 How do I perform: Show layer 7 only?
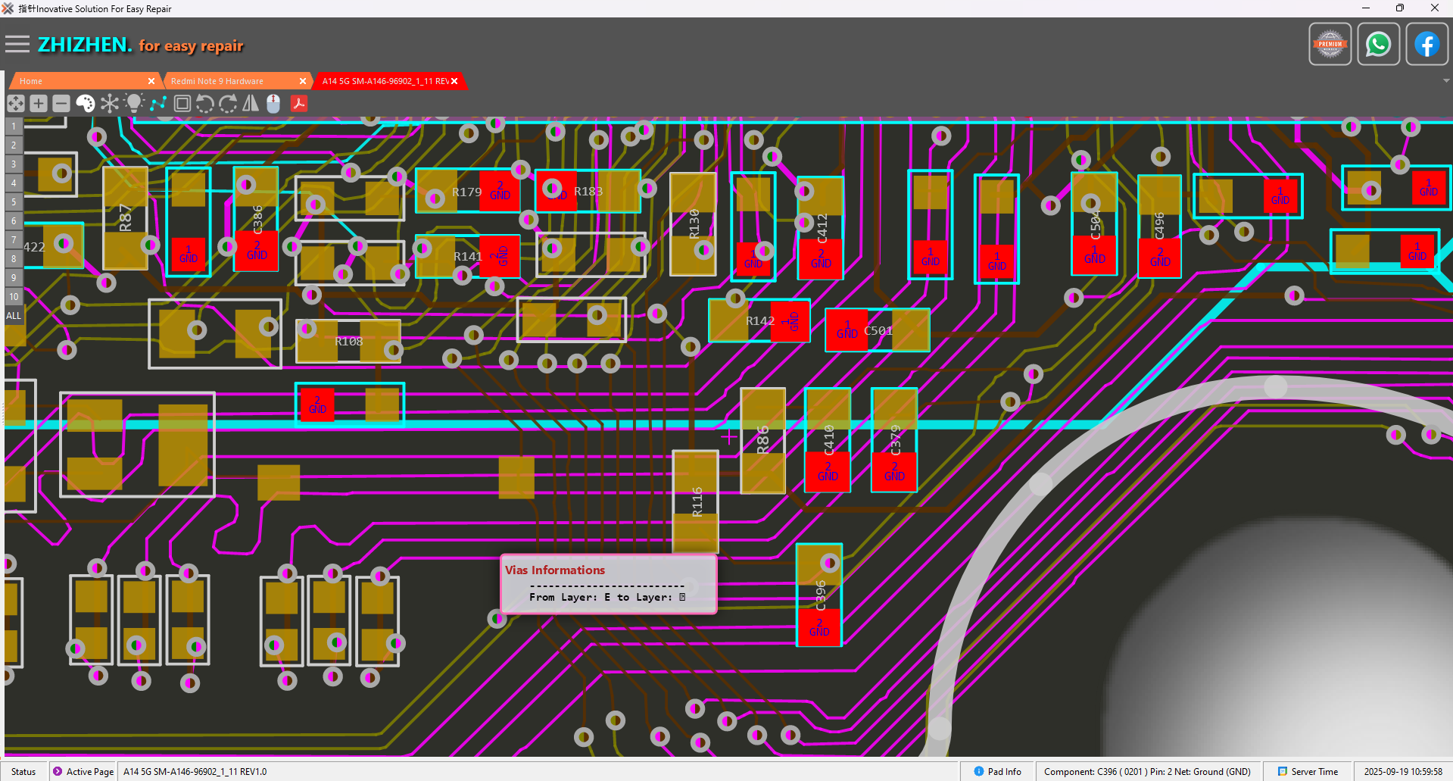click(14, 239)
